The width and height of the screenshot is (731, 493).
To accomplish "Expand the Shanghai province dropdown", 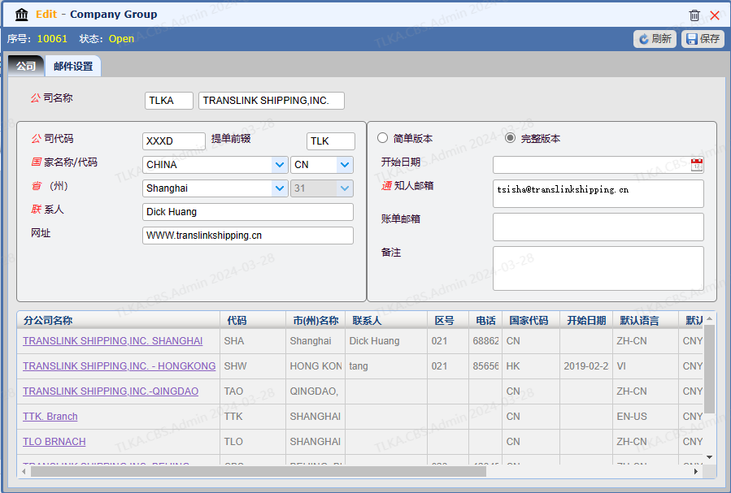I will [279, 188].
